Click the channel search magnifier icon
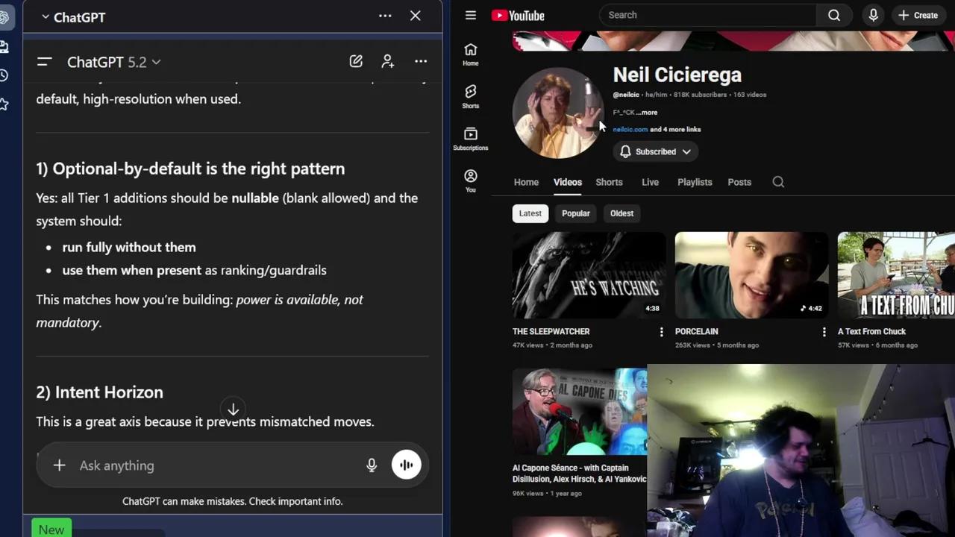 (x=778, y=182)
